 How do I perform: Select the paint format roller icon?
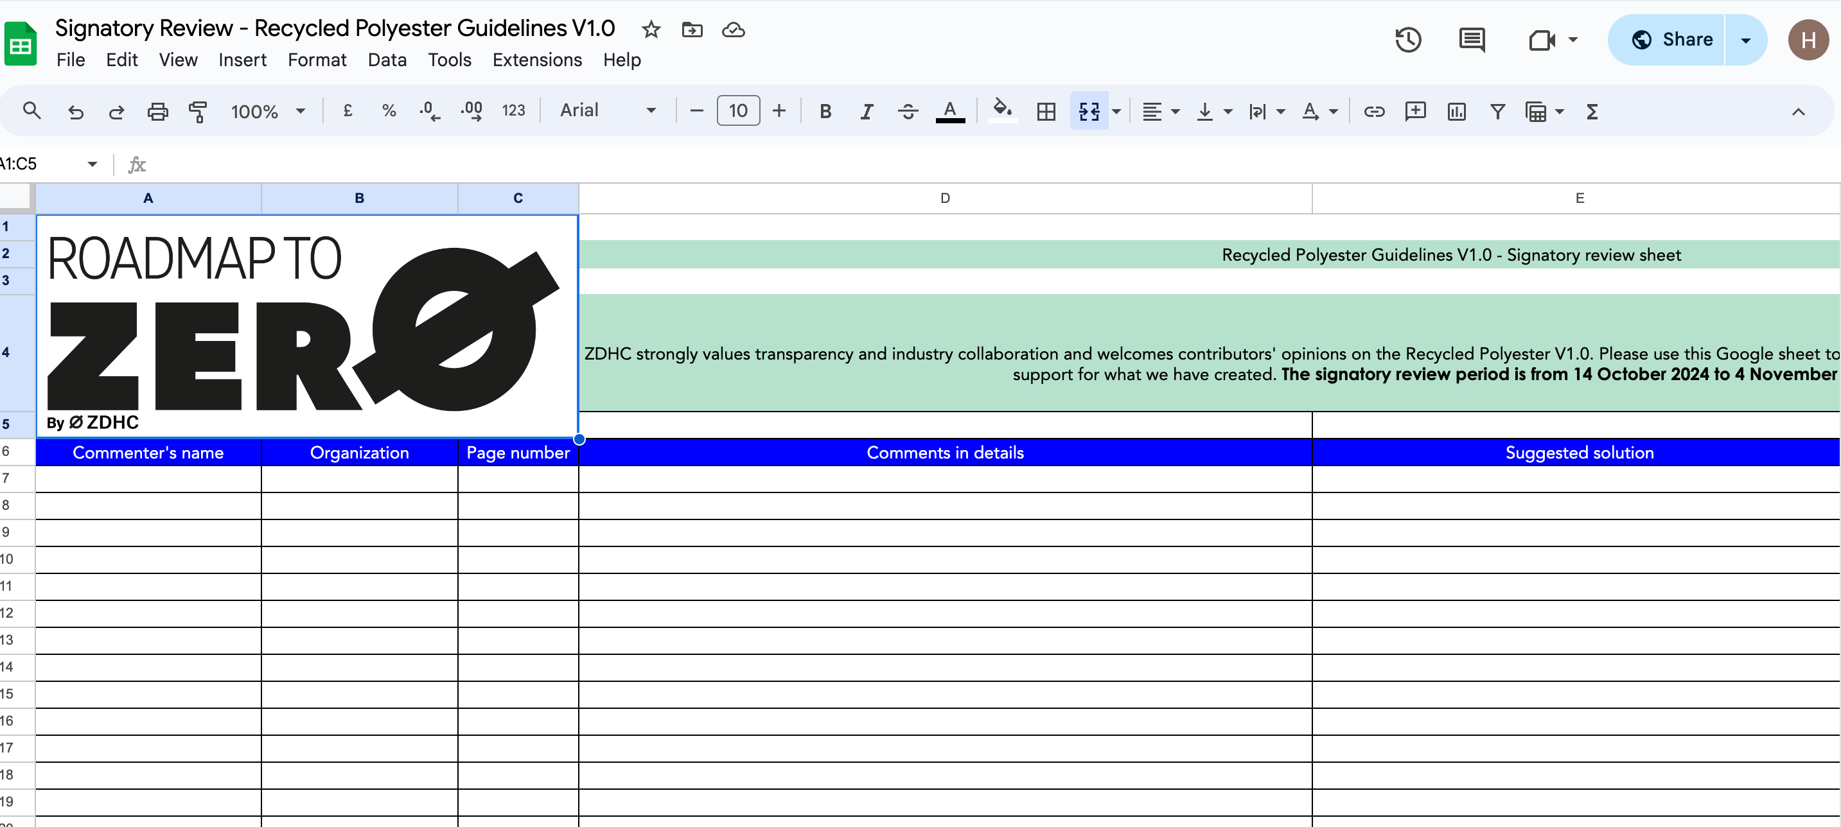click(198, 110)
